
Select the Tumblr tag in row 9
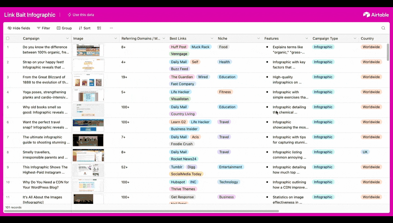177,167
